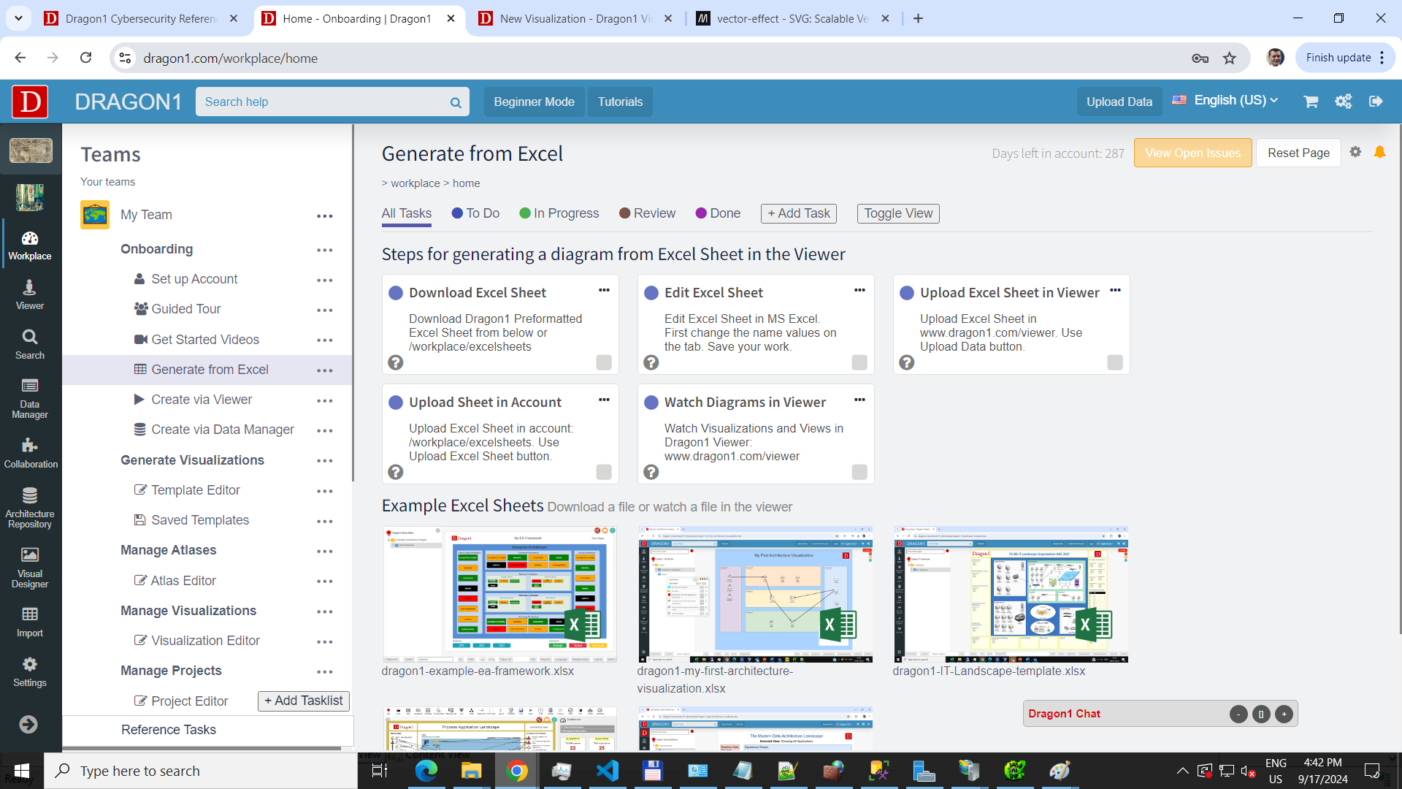Open the Search sidebar icon
The width and height of the screenshot is (1402, 789).
point(30,345)
